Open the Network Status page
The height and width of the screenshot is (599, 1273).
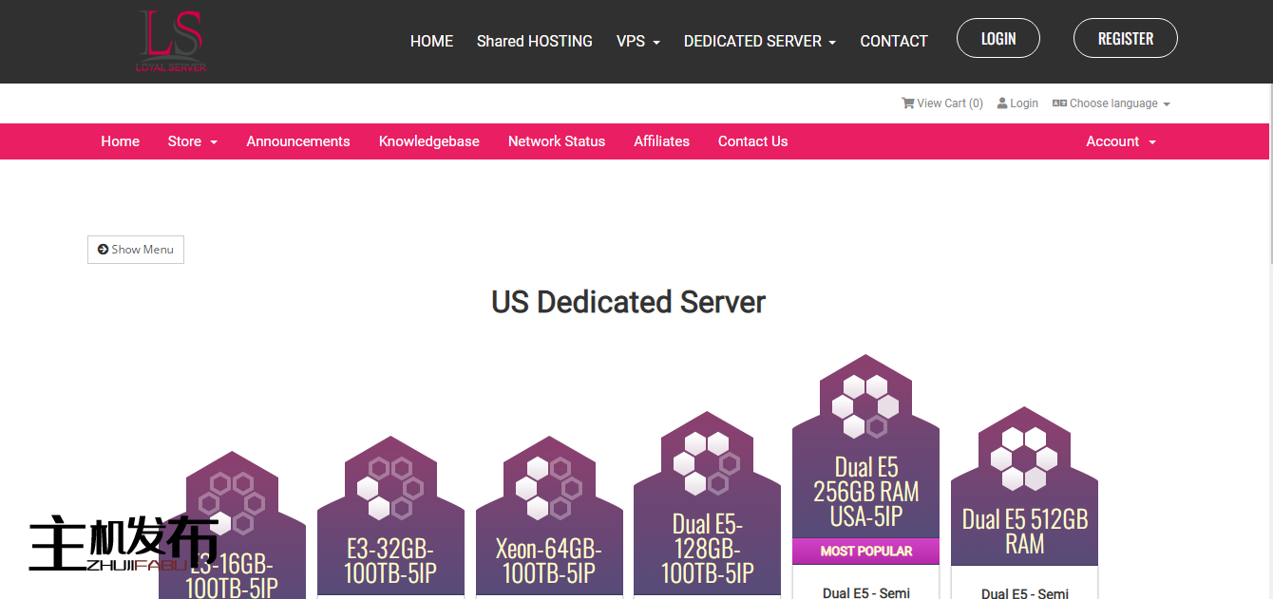557,140
